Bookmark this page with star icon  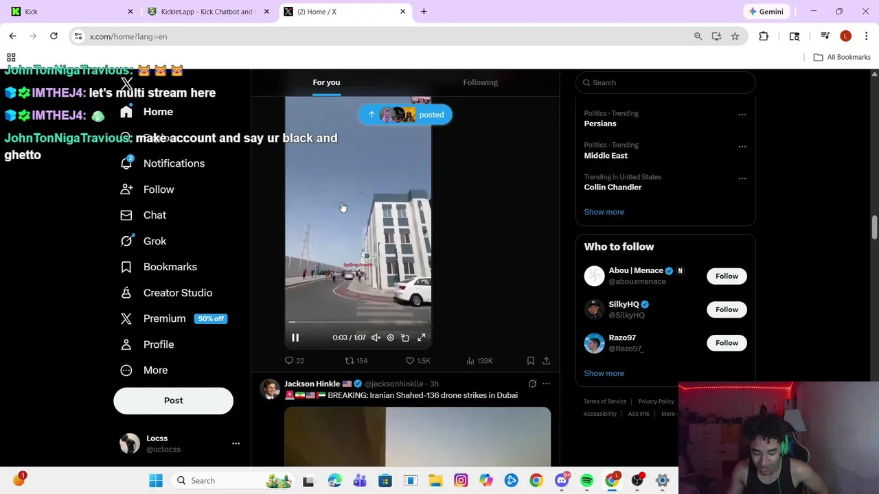735,36
